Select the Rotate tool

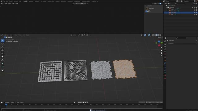(2, 50)
